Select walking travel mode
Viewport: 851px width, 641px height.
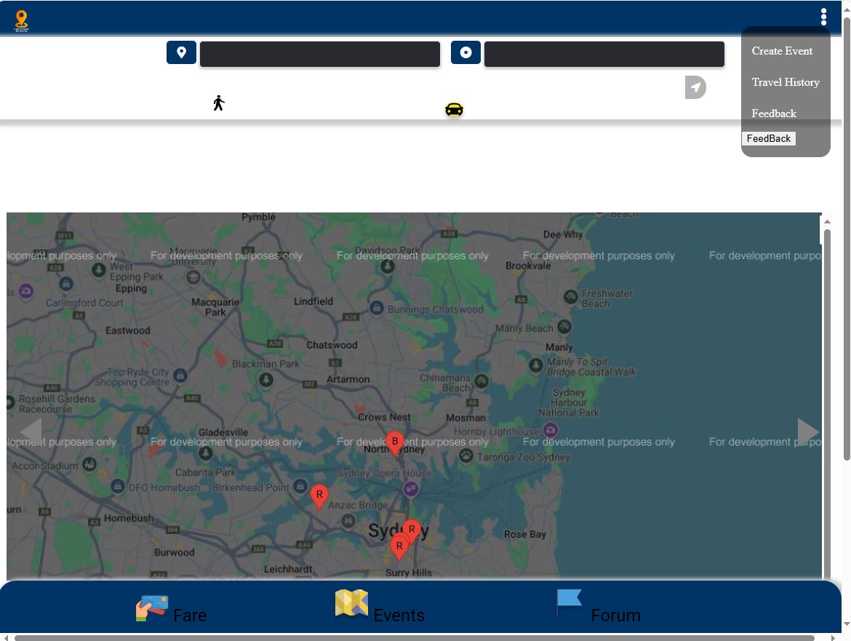[x=218, y=103]
